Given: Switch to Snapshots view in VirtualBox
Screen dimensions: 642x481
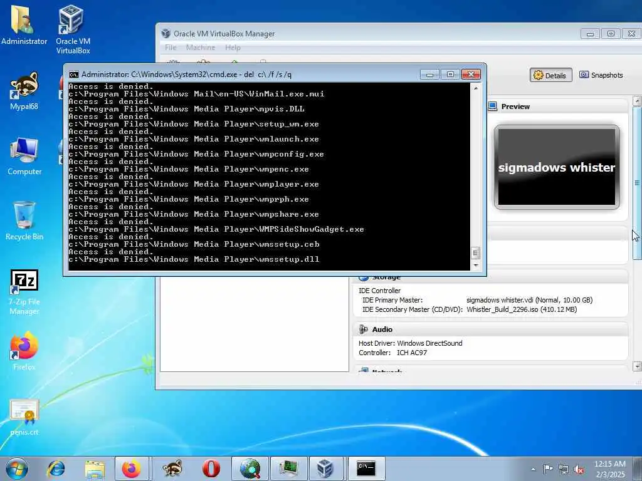Looking at the screenshot, I should pyautogui.click(x=601, y=75).
